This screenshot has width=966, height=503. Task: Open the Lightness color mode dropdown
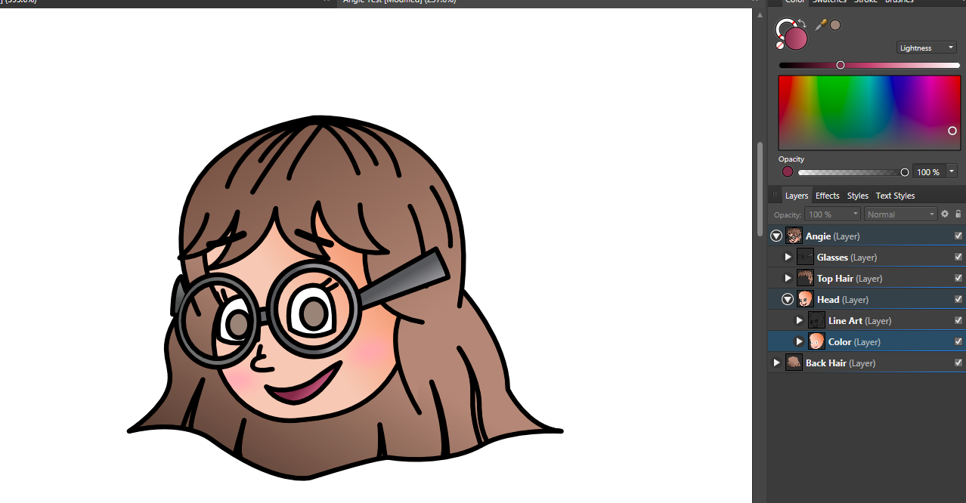(927, 48)
